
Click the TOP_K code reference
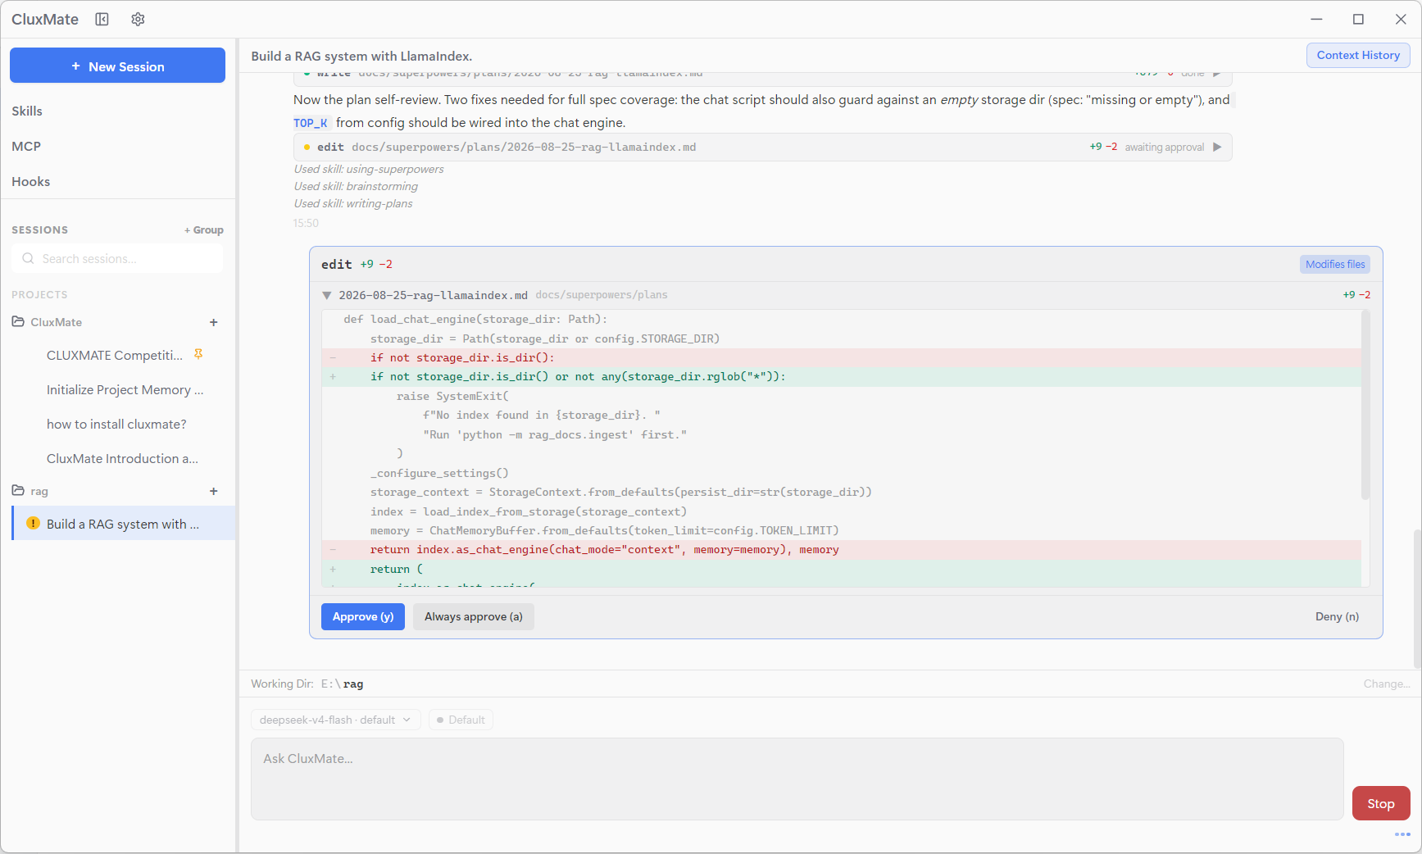coord(311,123)
